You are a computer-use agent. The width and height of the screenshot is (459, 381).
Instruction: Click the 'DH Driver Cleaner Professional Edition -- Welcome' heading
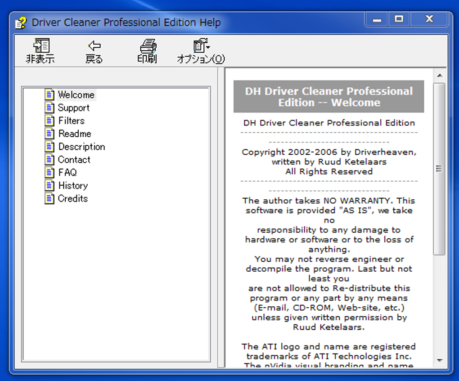click(329, 97)
